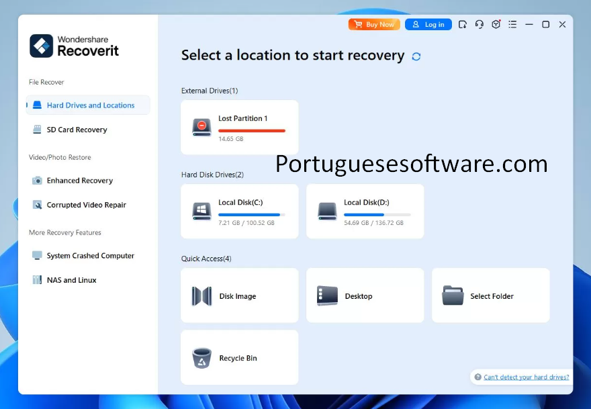Click the download arrow icon near top right
The image size is (591, 409).
click(462, 24)
